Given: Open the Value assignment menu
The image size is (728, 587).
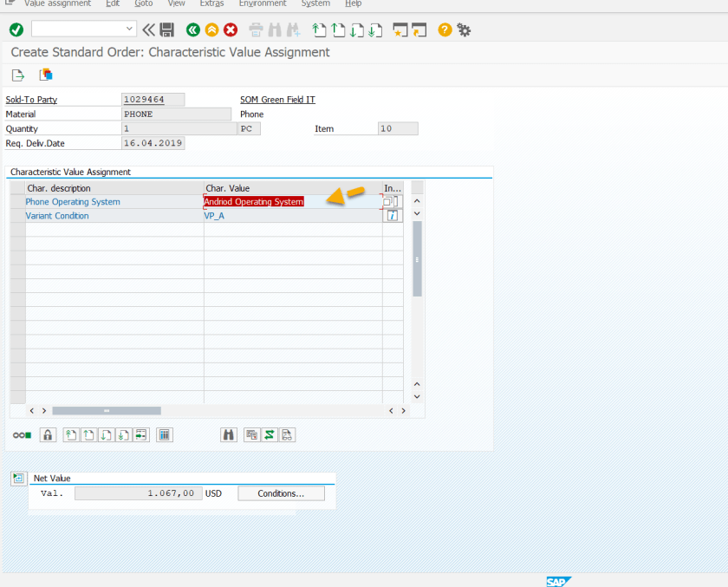Looking at the screenshot, I should (x=57, y=3).
